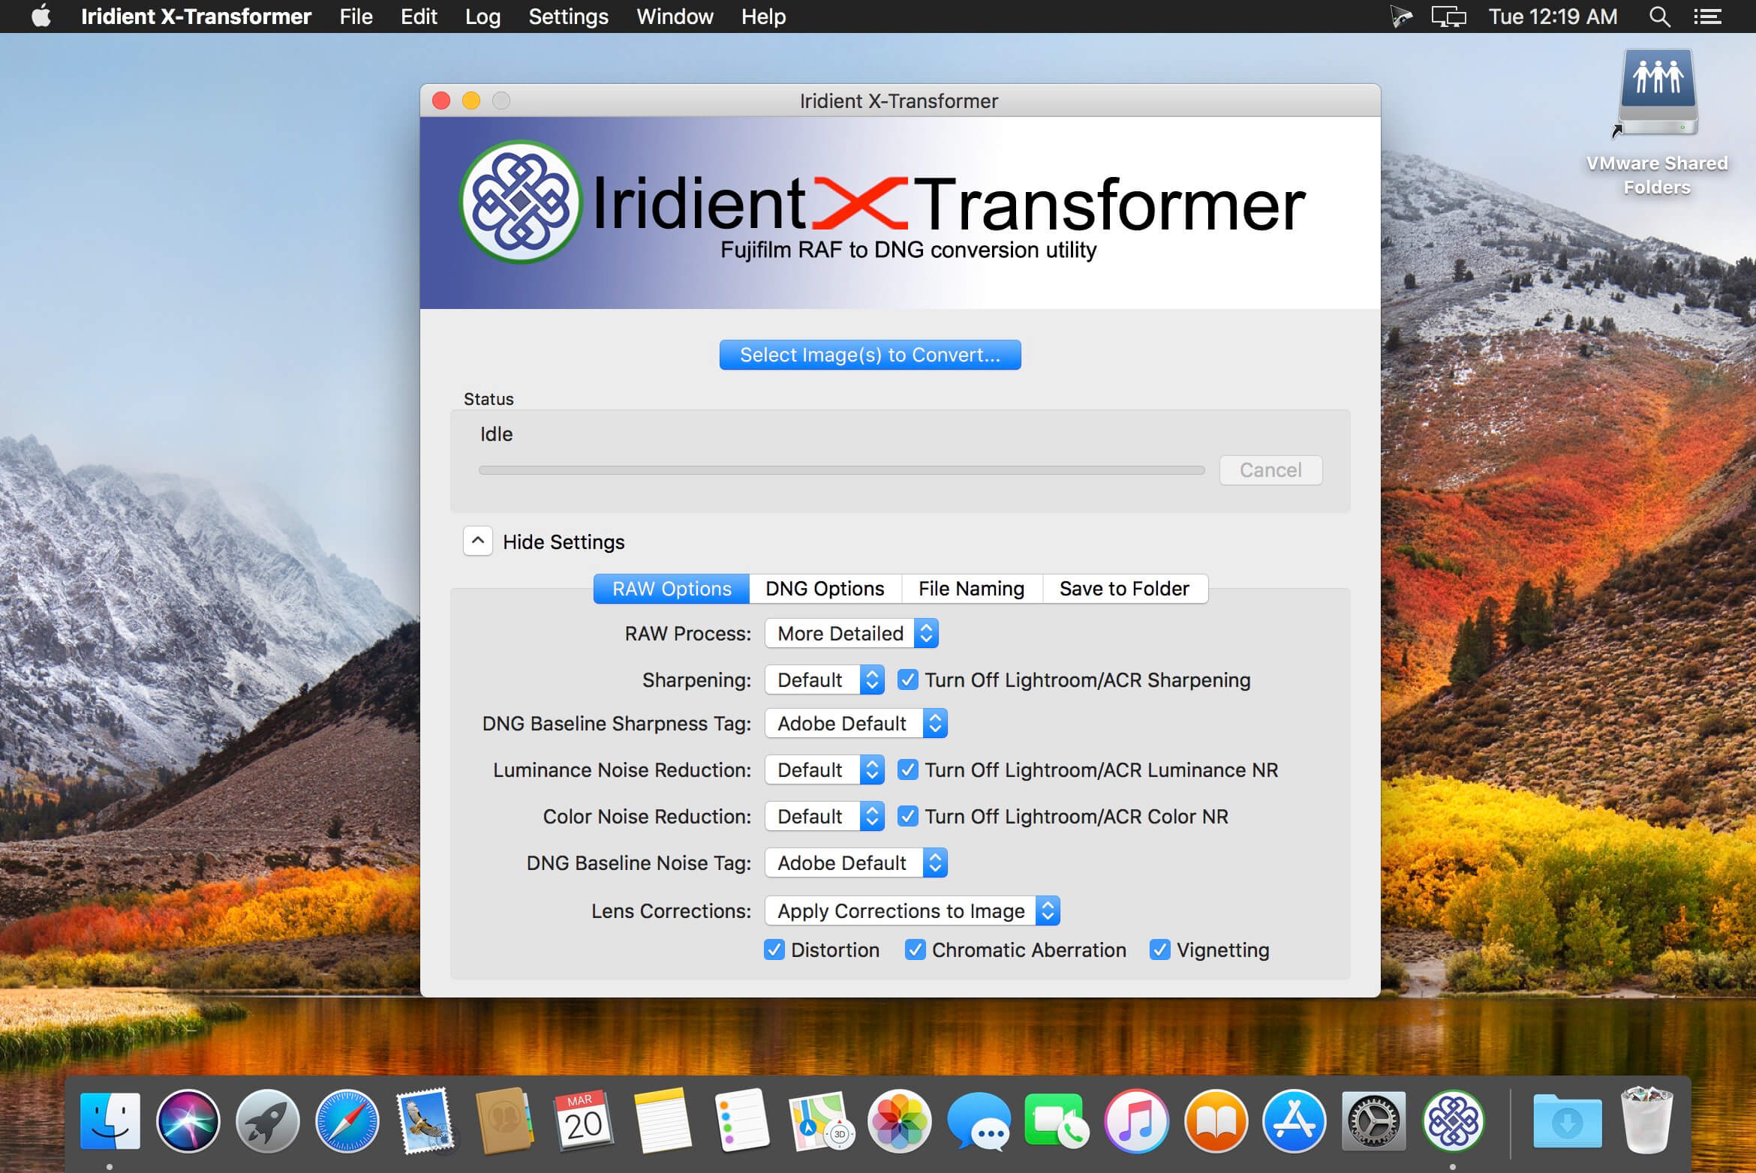This screenshot has width=1756, height=1173.
Task: Open the Settings menu
Action: [x=568, y=16]
